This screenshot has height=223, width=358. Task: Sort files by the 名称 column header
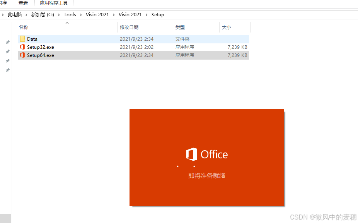67,27
